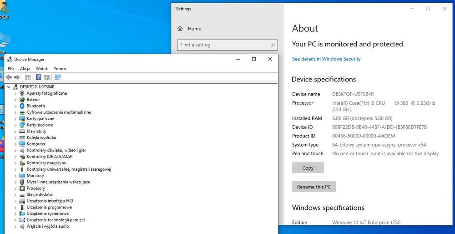This screenshot has height=234, width=455.
Task: Select the Aparaty fotograficzne camera icon
Action: pos(22,93)
